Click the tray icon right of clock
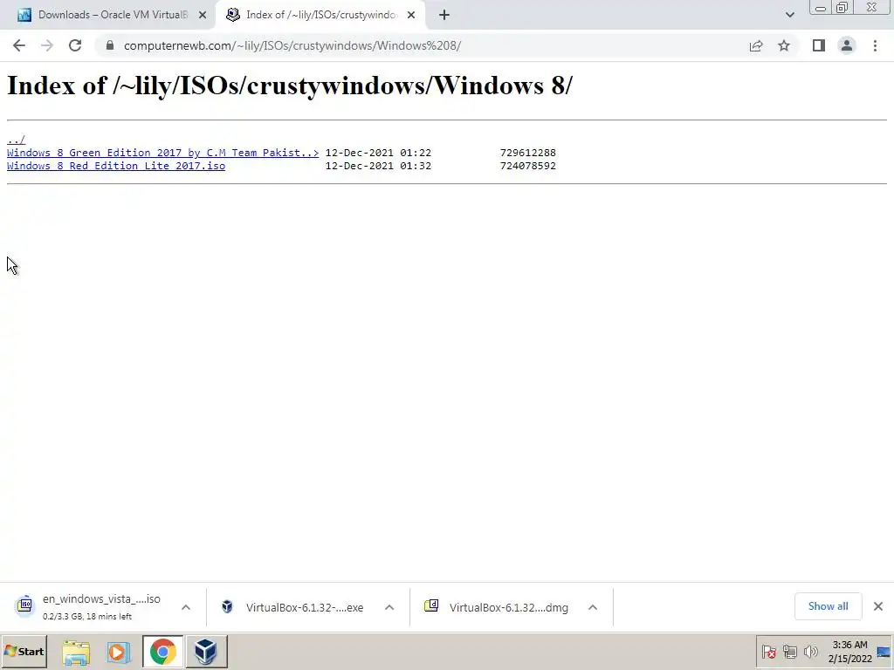 click(x=884, y=653)
